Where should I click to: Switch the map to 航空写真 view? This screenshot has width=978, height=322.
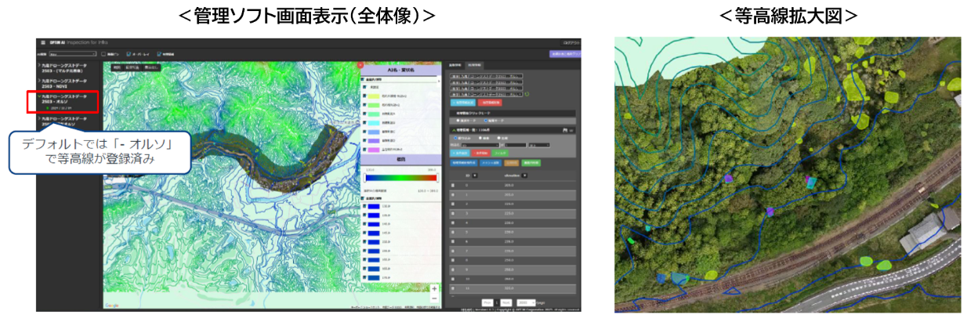click(x=132, y=67)
